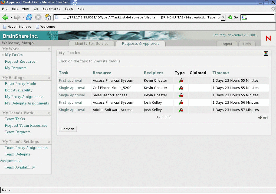
Task: Open the File menu
Action: click(5, 9)
